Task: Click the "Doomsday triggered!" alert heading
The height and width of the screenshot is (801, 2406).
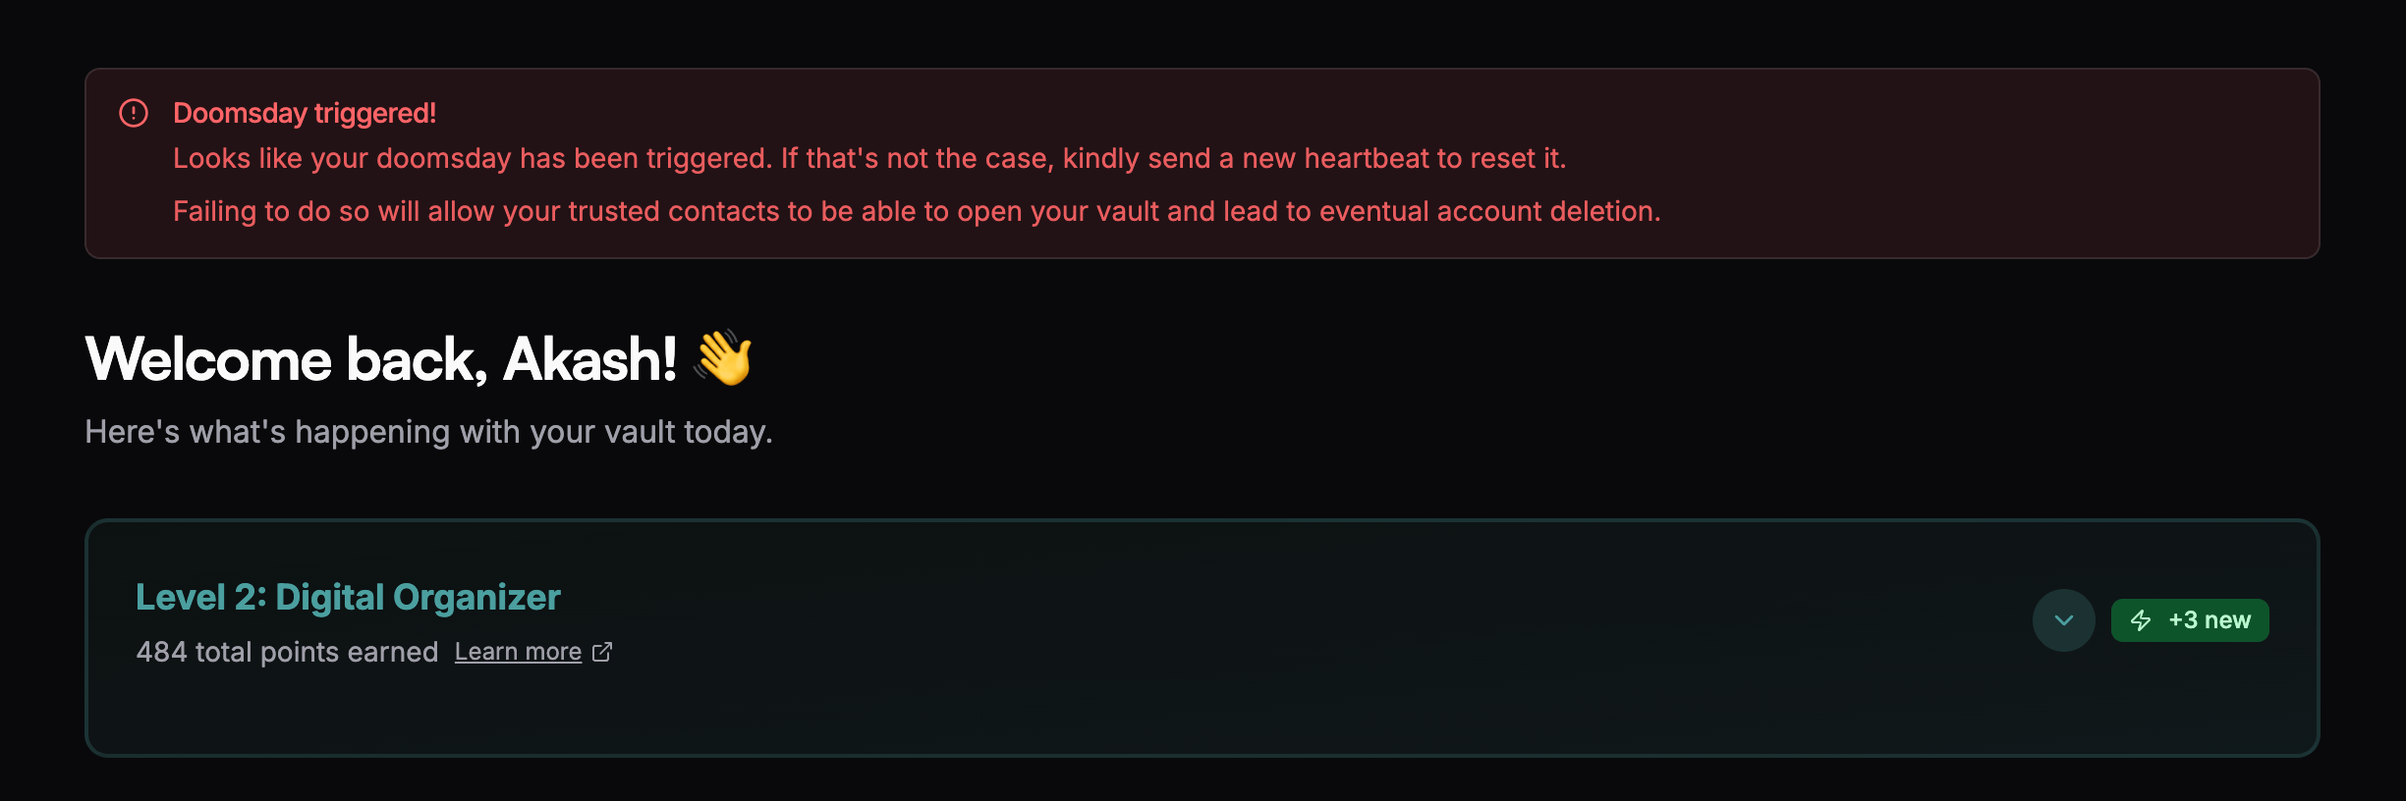Action: click(x=305, y=113)
